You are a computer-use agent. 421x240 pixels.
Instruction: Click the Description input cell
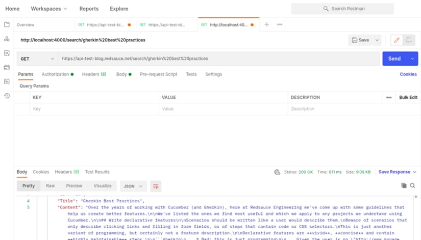coord(336,109)
